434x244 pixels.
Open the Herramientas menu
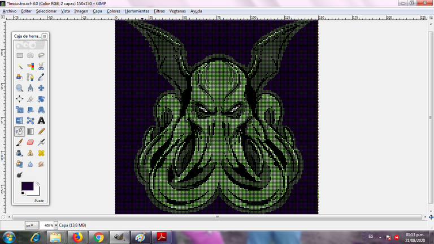pyautogui.click(x=137, y=11)
